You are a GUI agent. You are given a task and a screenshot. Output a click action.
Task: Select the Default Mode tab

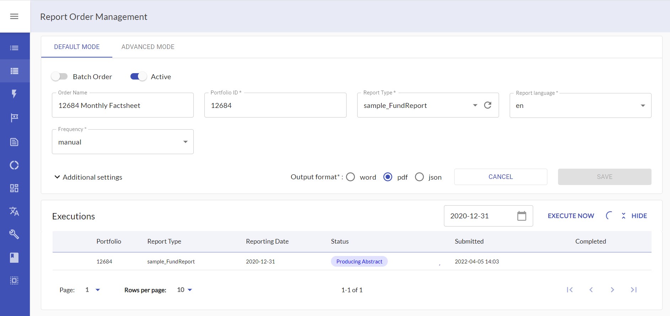[x=77, y=47]
